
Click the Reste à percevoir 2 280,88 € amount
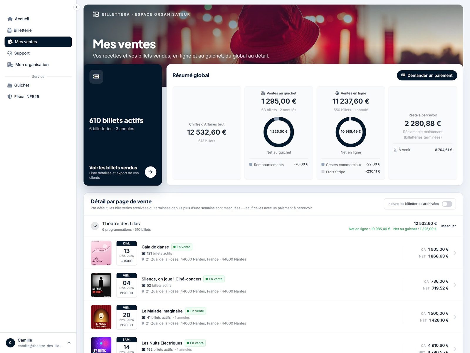coord(423,123)
